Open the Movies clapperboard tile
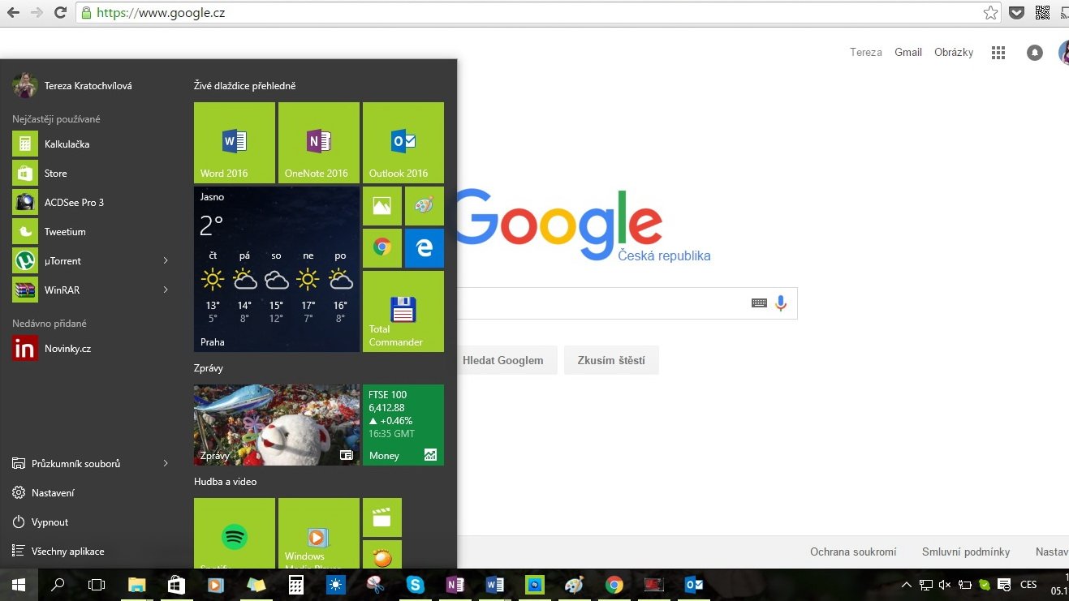Viewport: 1069px width, 601px height. point(382,517)
